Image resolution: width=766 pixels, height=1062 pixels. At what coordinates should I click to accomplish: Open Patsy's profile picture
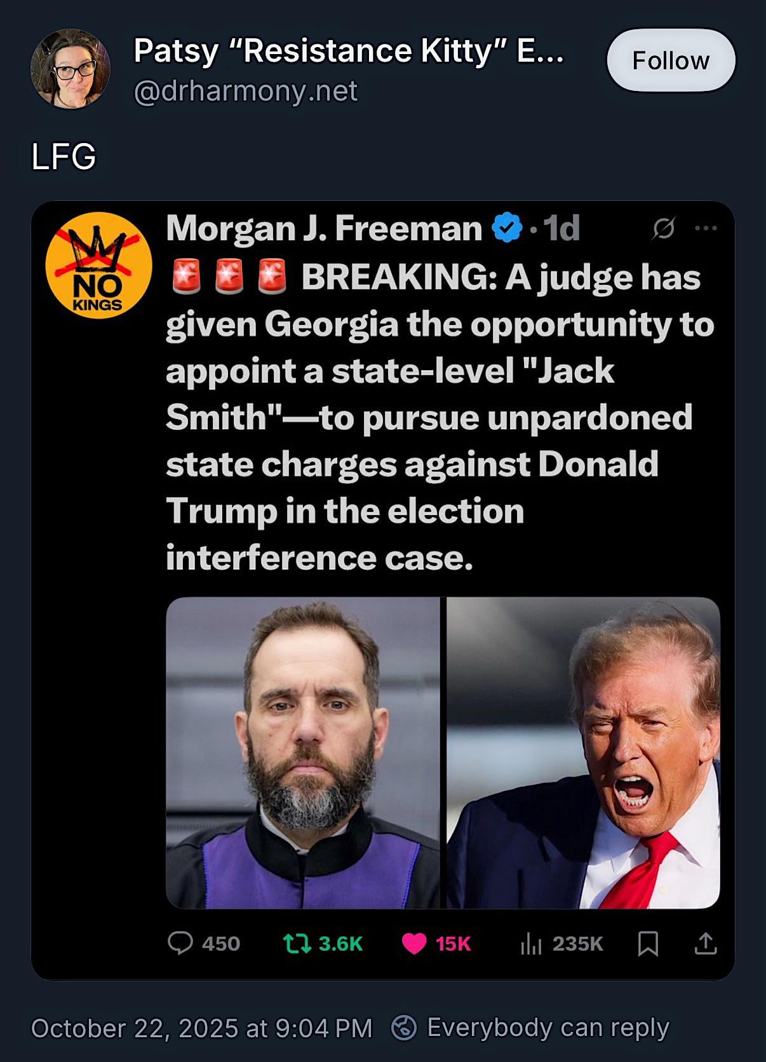click(71, 69)
